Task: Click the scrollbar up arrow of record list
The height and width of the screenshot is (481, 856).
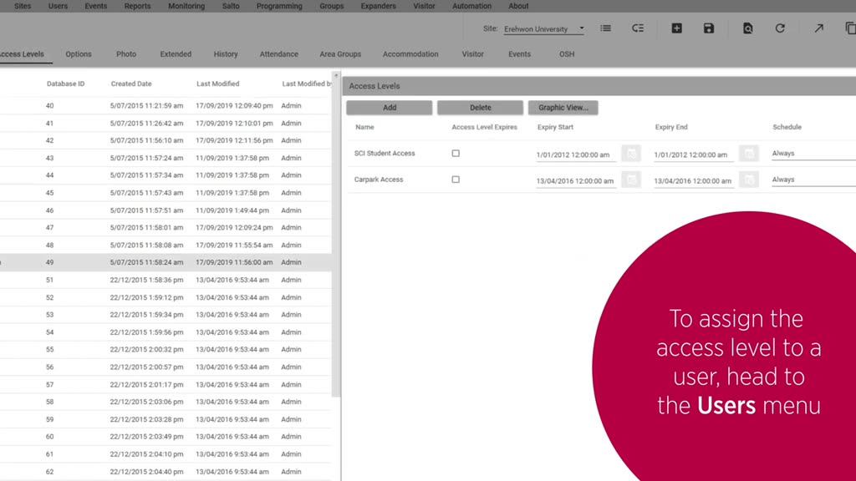Action: tap(336, 75)
